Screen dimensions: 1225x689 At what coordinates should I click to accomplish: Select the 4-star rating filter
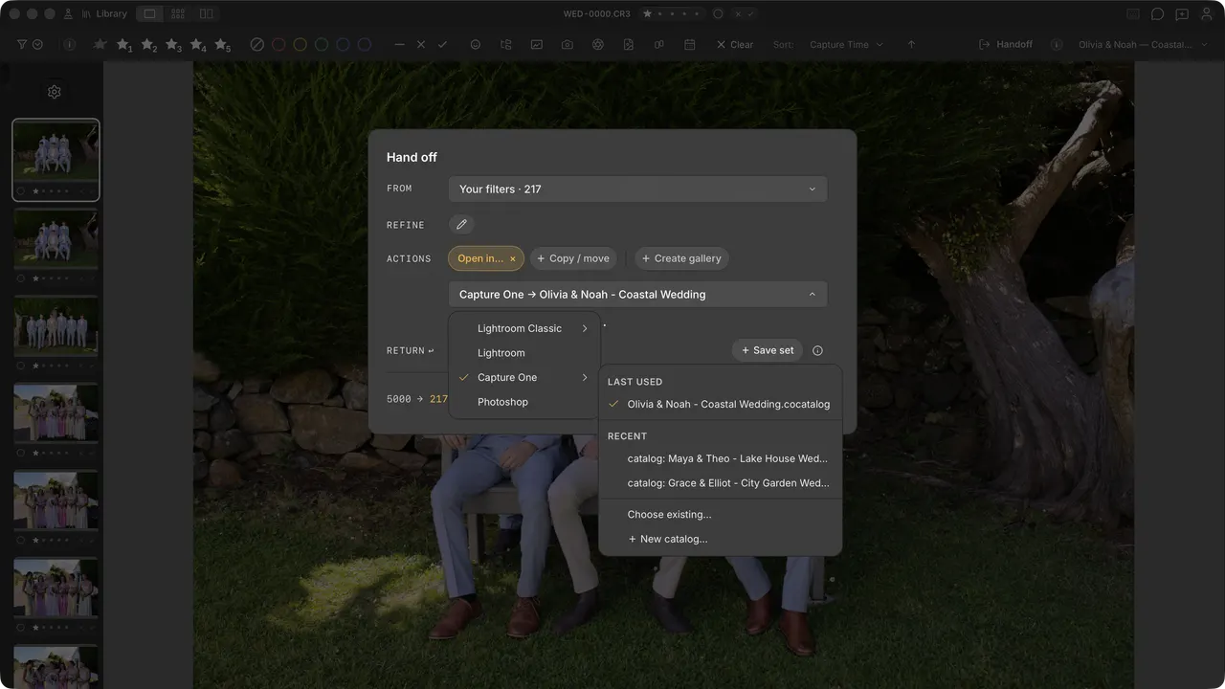[198, 45]
